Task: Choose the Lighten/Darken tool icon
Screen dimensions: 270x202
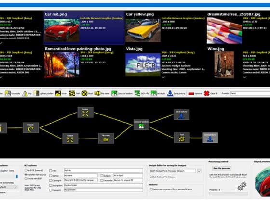Action: (x=36, y=93)
